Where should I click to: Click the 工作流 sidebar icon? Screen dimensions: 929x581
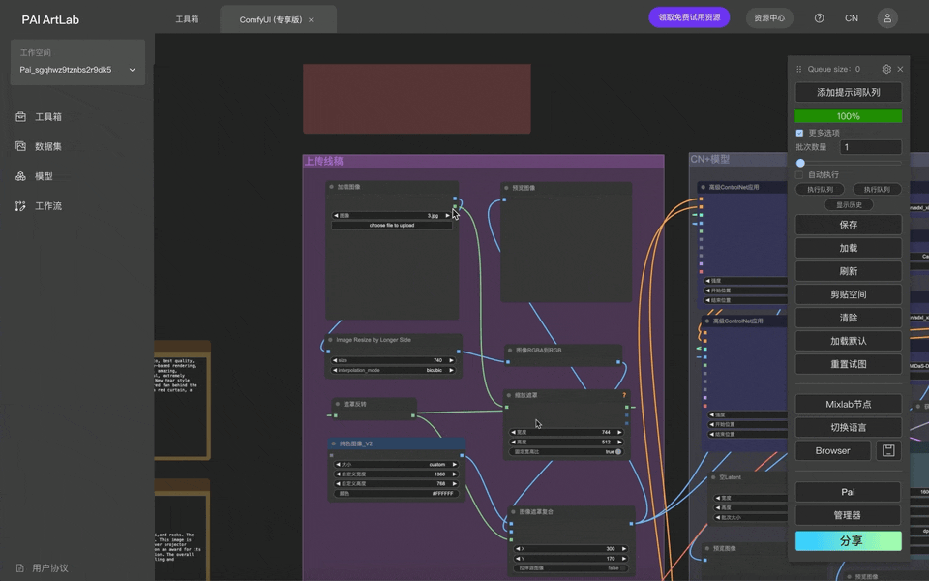pos(21,206)
